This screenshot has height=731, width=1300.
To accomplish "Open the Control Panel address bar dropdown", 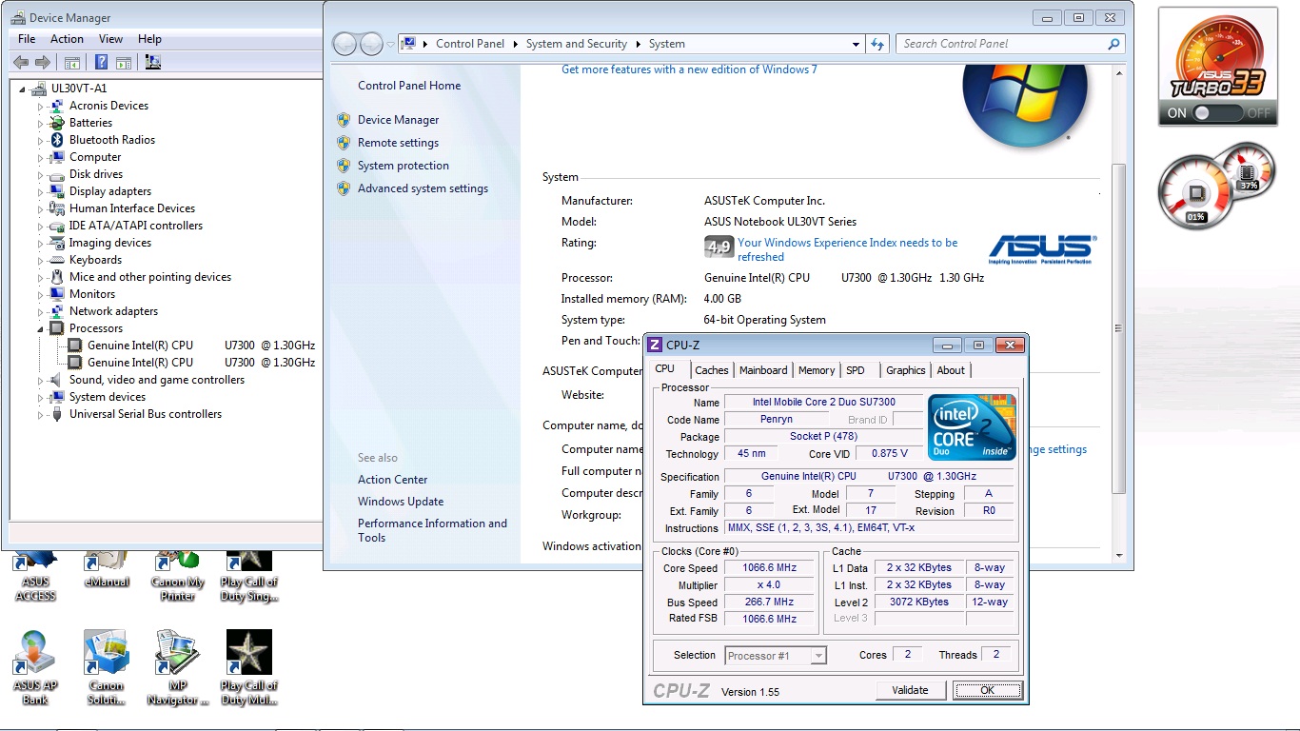I will pos(857,44).
